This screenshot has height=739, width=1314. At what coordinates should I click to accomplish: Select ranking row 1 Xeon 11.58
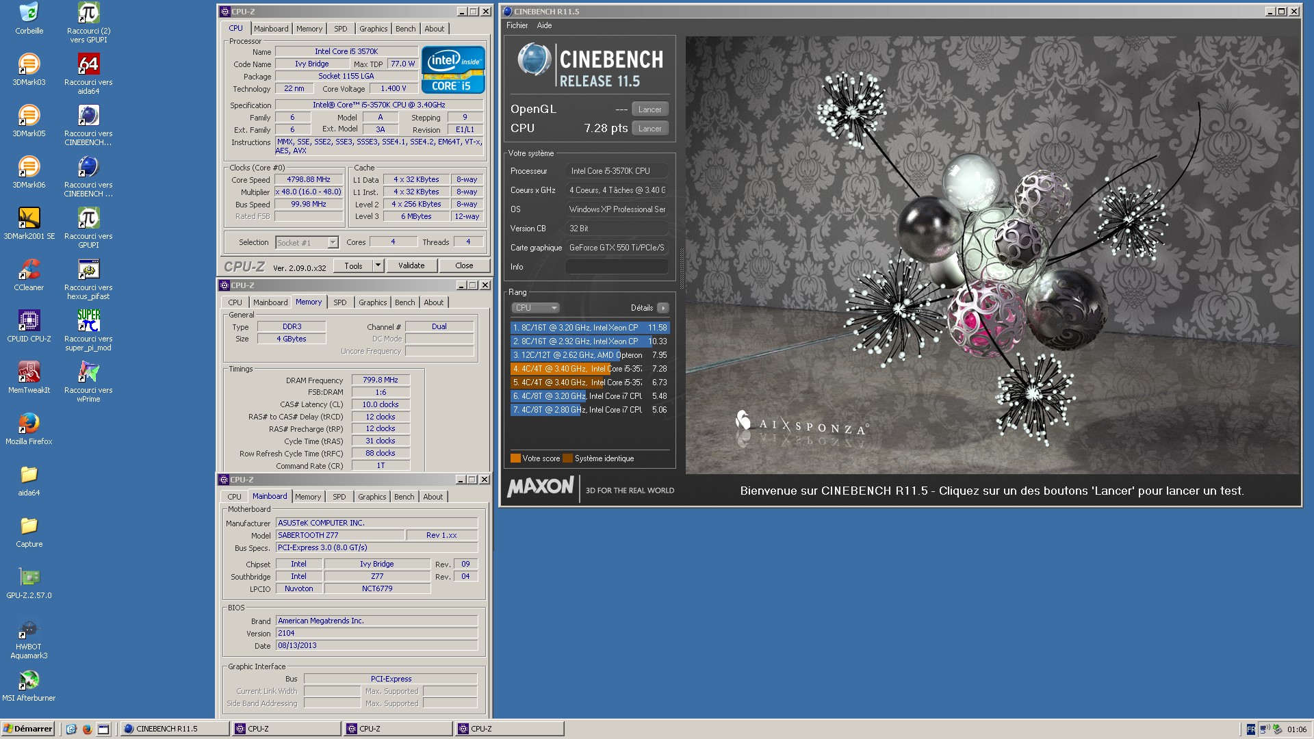(x=589, y=328)
